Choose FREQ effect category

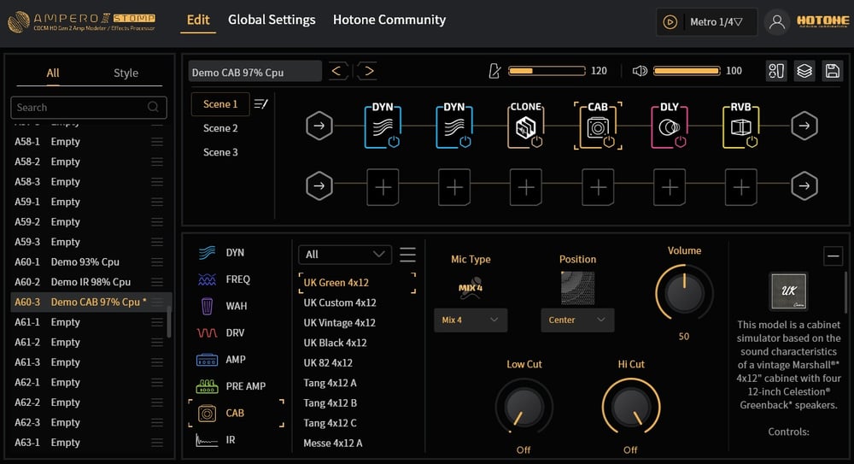click(222, 279)
